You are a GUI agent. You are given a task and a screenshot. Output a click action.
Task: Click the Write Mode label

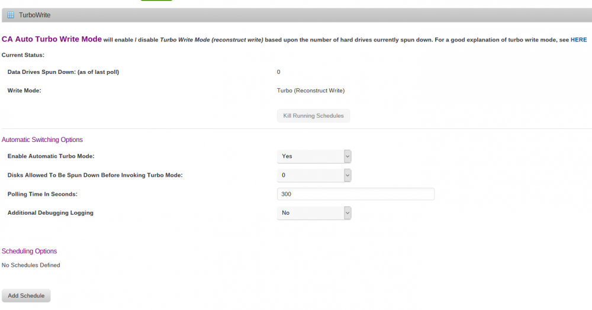click(24, 91)
